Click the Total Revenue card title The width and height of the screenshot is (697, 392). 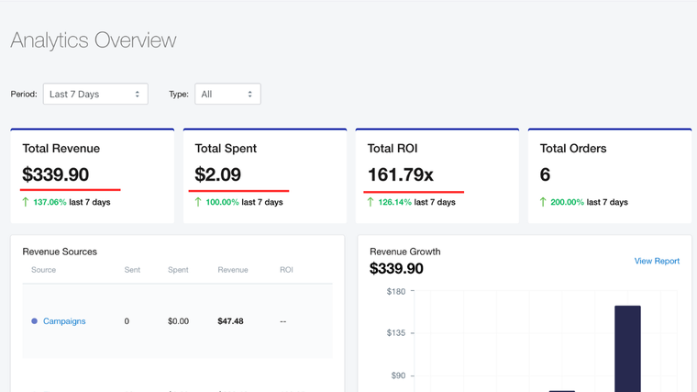pos(61,148)
